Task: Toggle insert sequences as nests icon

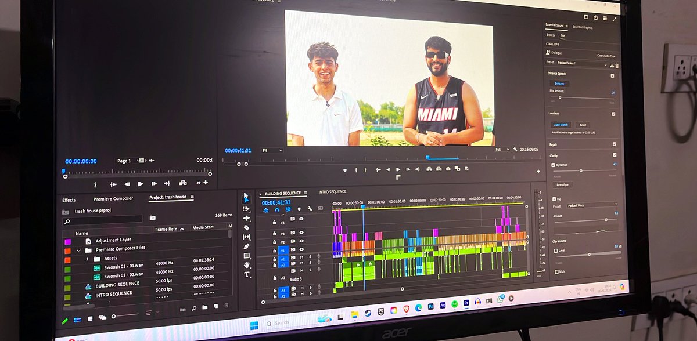Action: point(266,211)
